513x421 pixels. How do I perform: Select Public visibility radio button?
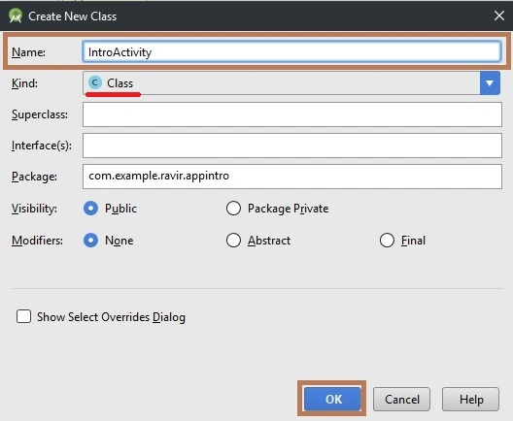point(91,208)
